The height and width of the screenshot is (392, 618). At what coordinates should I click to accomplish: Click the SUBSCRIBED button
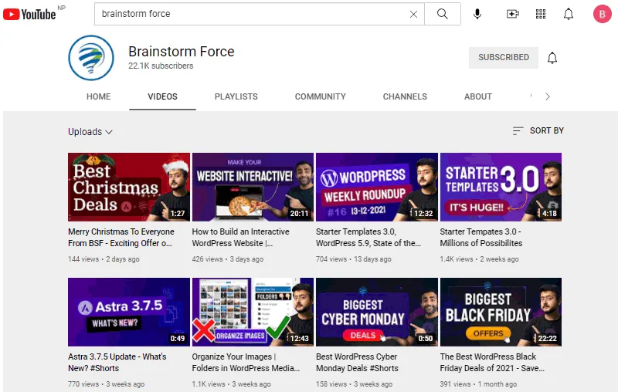[504, 57]
